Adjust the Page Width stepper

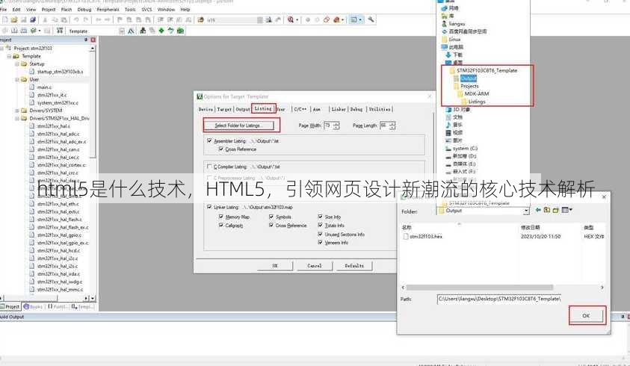pos(336,125)
